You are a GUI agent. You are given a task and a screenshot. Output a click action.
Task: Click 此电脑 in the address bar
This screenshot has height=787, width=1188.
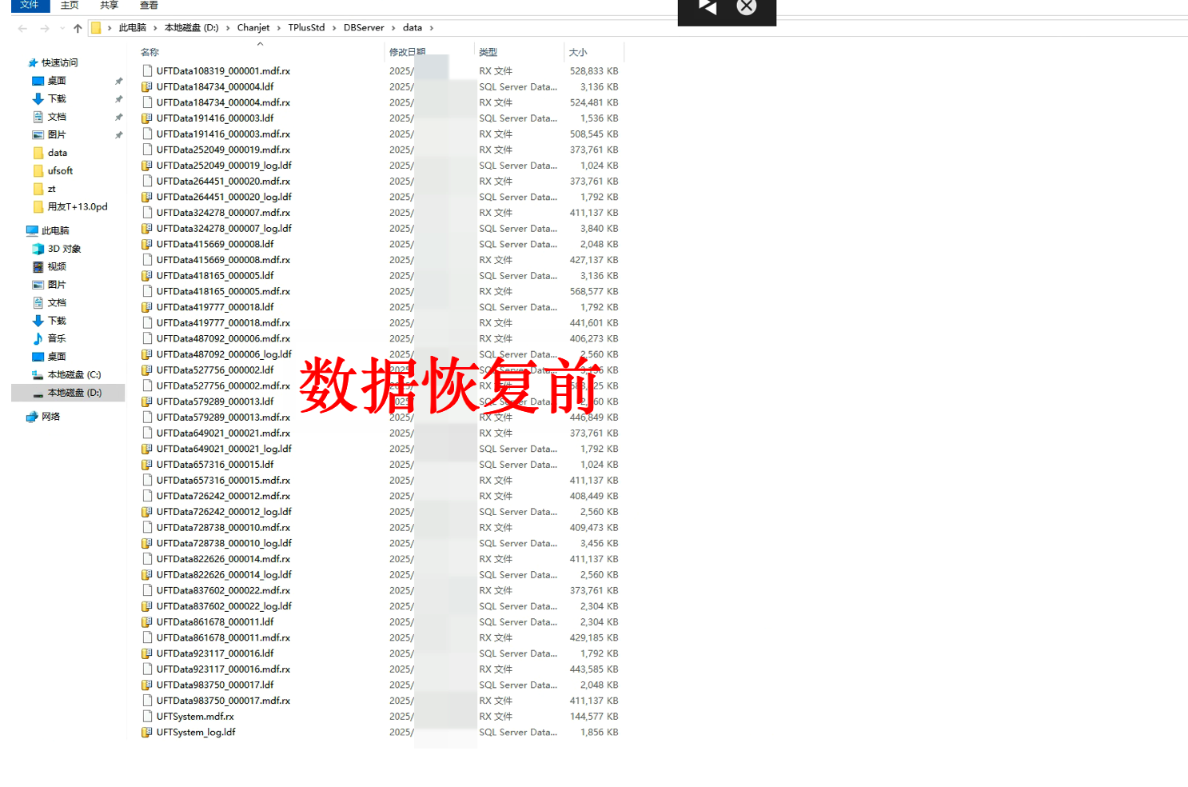pos(133,28)
